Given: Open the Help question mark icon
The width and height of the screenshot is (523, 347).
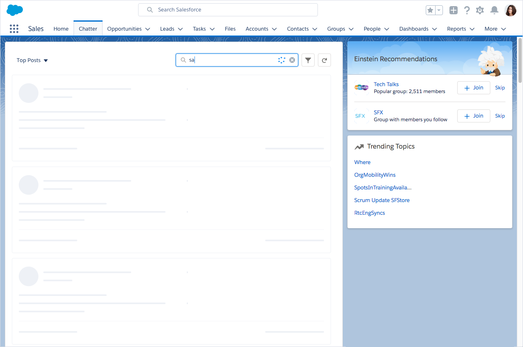Looking at the screenshot, I should click(467, 10).
